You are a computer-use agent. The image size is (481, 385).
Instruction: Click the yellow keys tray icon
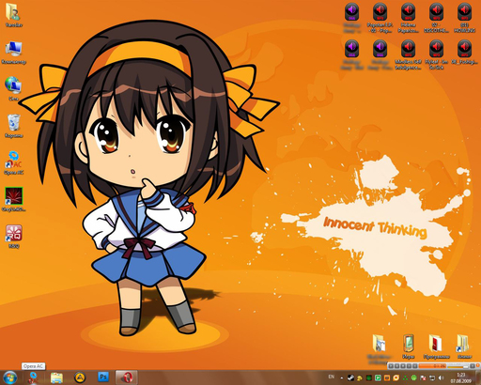(360, 378)
